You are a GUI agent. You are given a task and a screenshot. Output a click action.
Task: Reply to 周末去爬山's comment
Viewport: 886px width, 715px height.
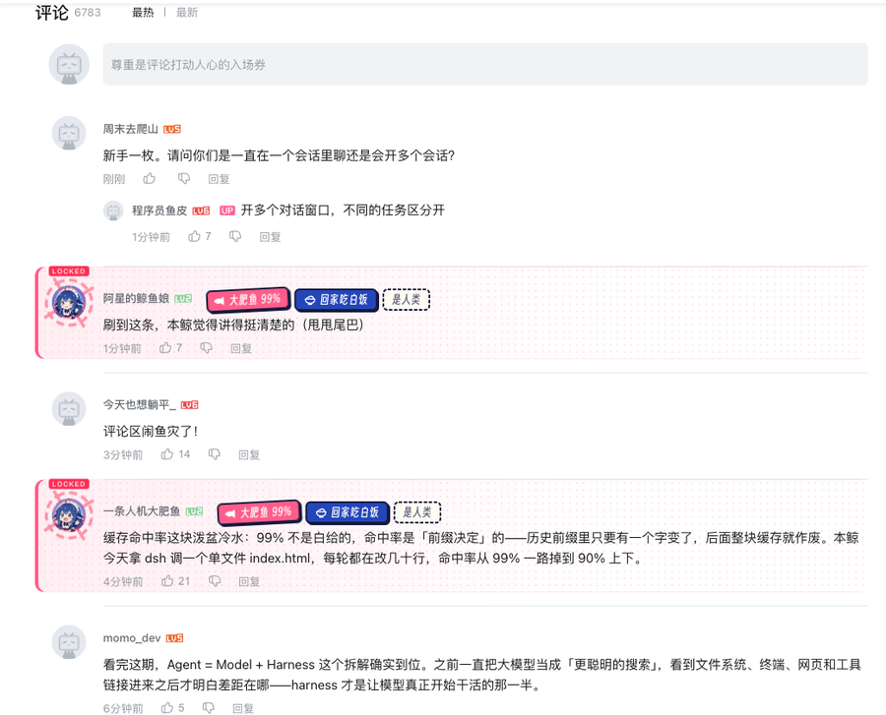point(219,179)
